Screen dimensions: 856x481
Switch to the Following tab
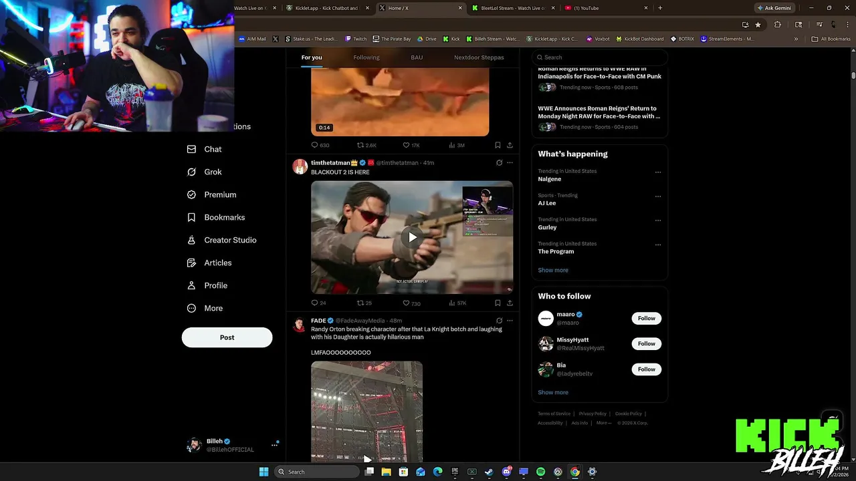coord(366,57)
